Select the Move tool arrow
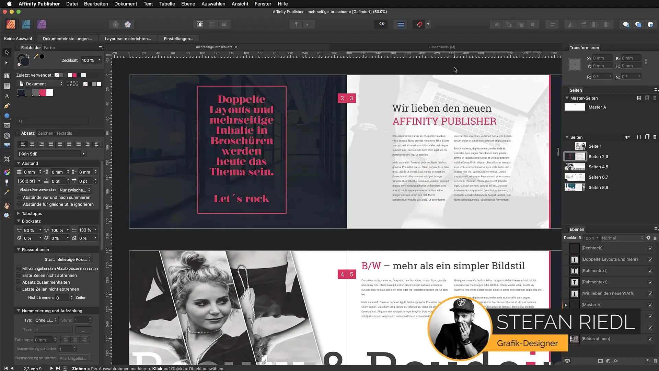The height and width of the screenshot is (371, 659). tap(7, 53)
